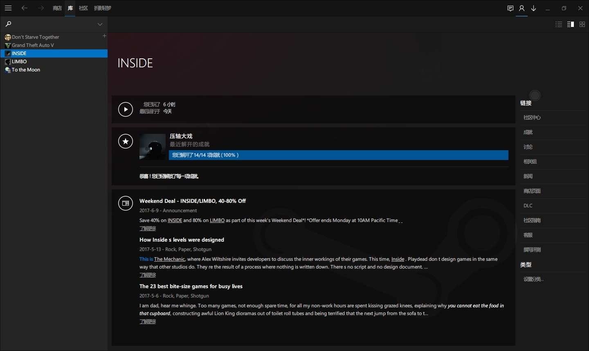589x351 pixels.
Task: Click the 14/14 achievements progress bar
Action: 338,155
